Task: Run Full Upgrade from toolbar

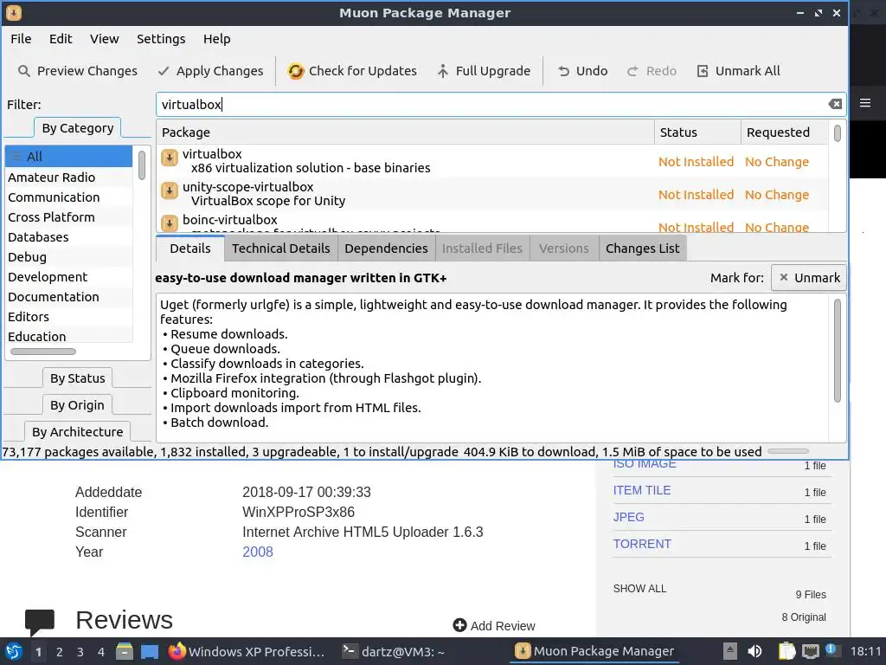Action: (x=485, y=71)
